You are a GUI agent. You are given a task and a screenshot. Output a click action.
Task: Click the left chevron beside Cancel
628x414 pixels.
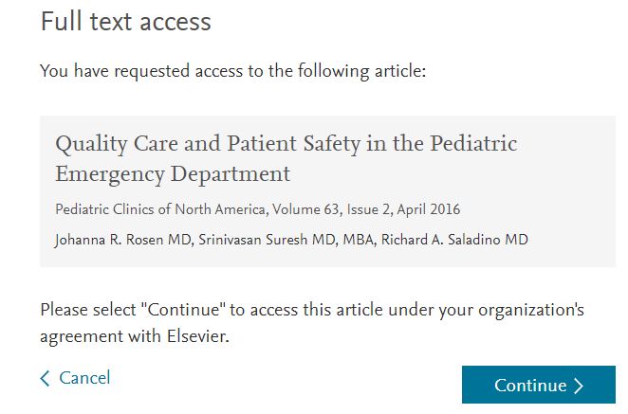pyautogui.click(x=45, y=378)
